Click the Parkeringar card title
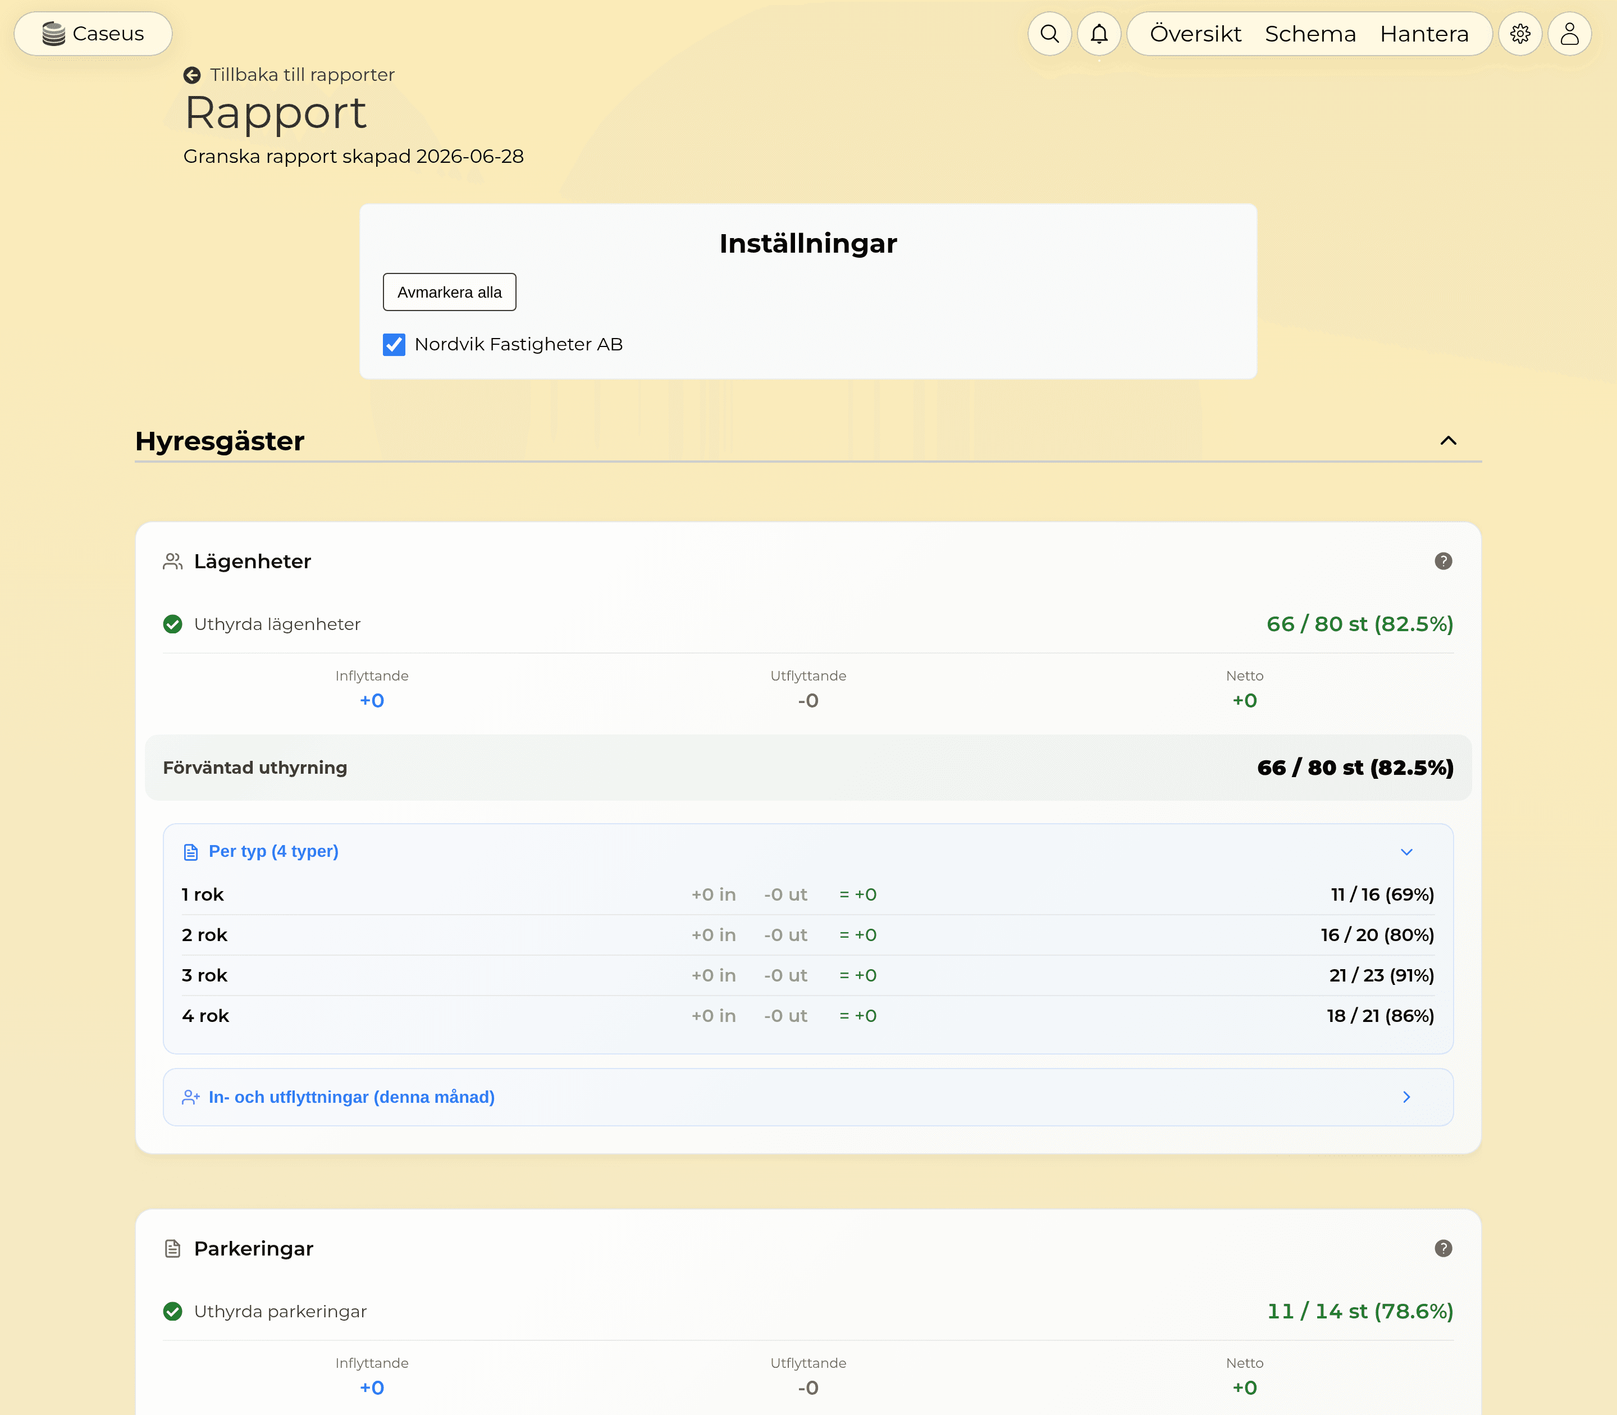Image resolution: width=1617 pixels, height=1415 pixels. pyautogui.click(x=253, y=1248)
